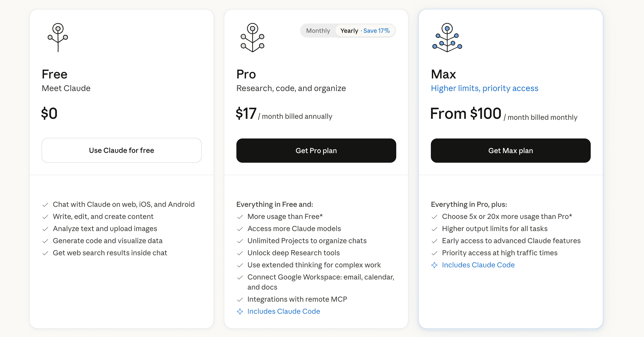Click checkmark next to Higher output limits
Screen dimensions: 644x337
click(x=435, y=229)
